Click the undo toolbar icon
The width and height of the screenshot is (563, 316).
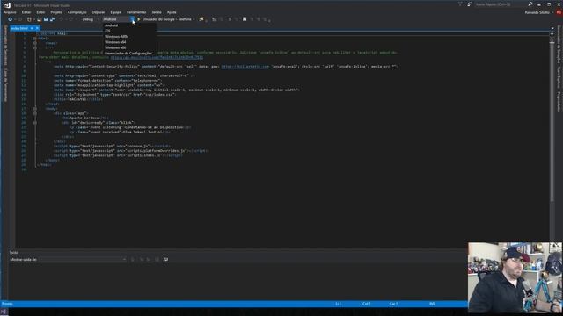(62, 19)
